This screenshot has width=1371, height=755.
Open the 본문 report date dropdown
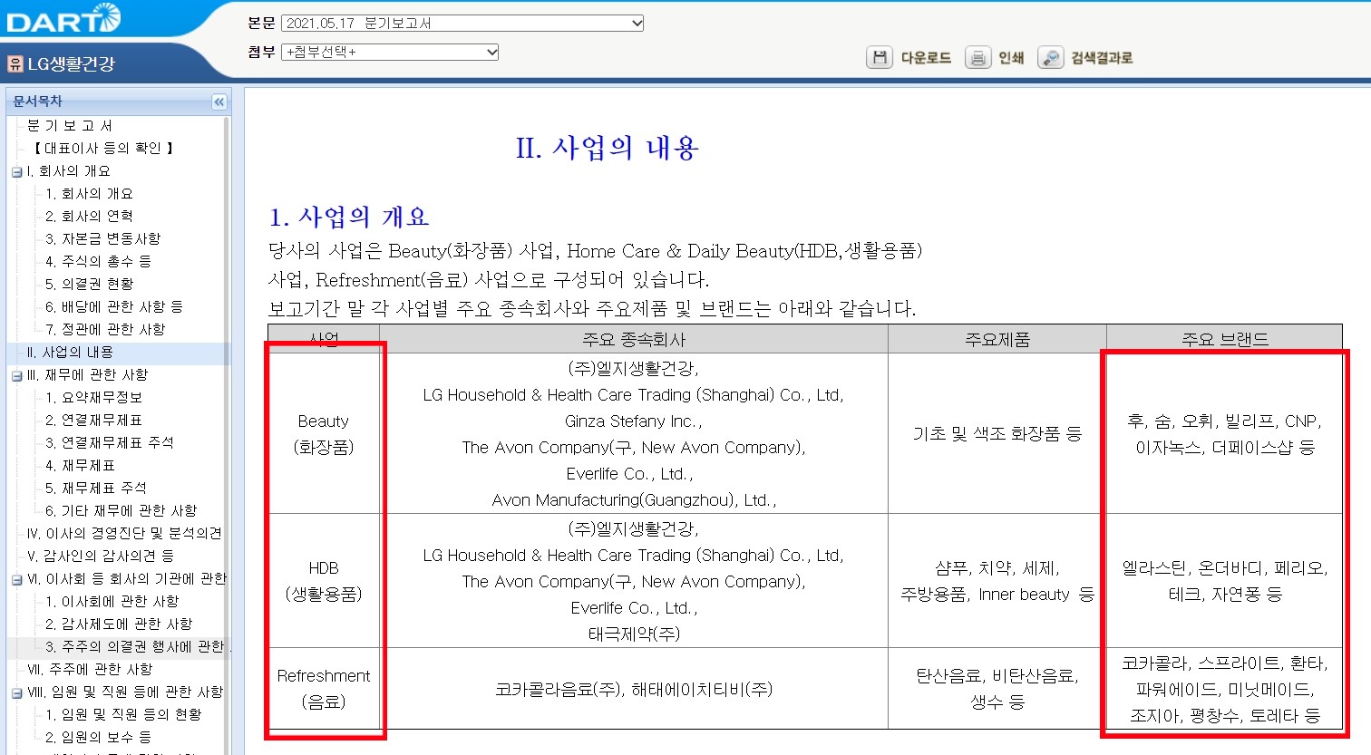pyautogui.click(x=462, y=24)
